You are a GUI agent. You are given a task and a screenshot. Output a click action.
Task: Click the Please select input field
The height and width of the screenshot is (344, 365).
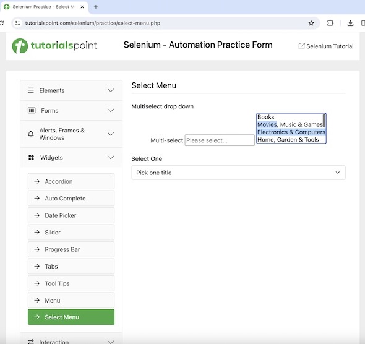(220, 140)
